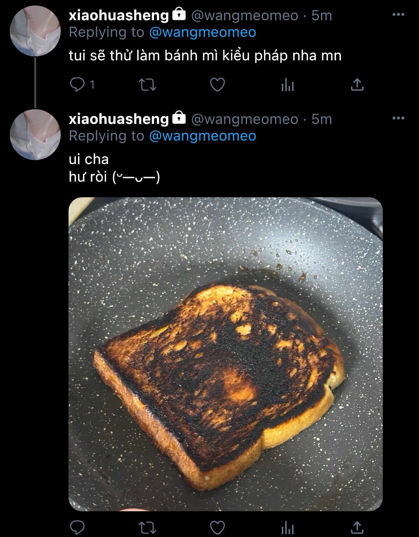Click @wangmeomeo mention link in second tweet
This screenshot has height=537, width=419.
[x=203, y=136]
